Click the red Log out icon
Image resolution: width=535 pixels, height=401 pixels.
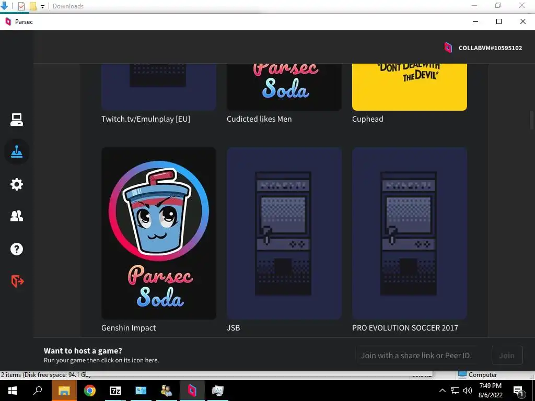pyautogui.click(x=17, y=281)
